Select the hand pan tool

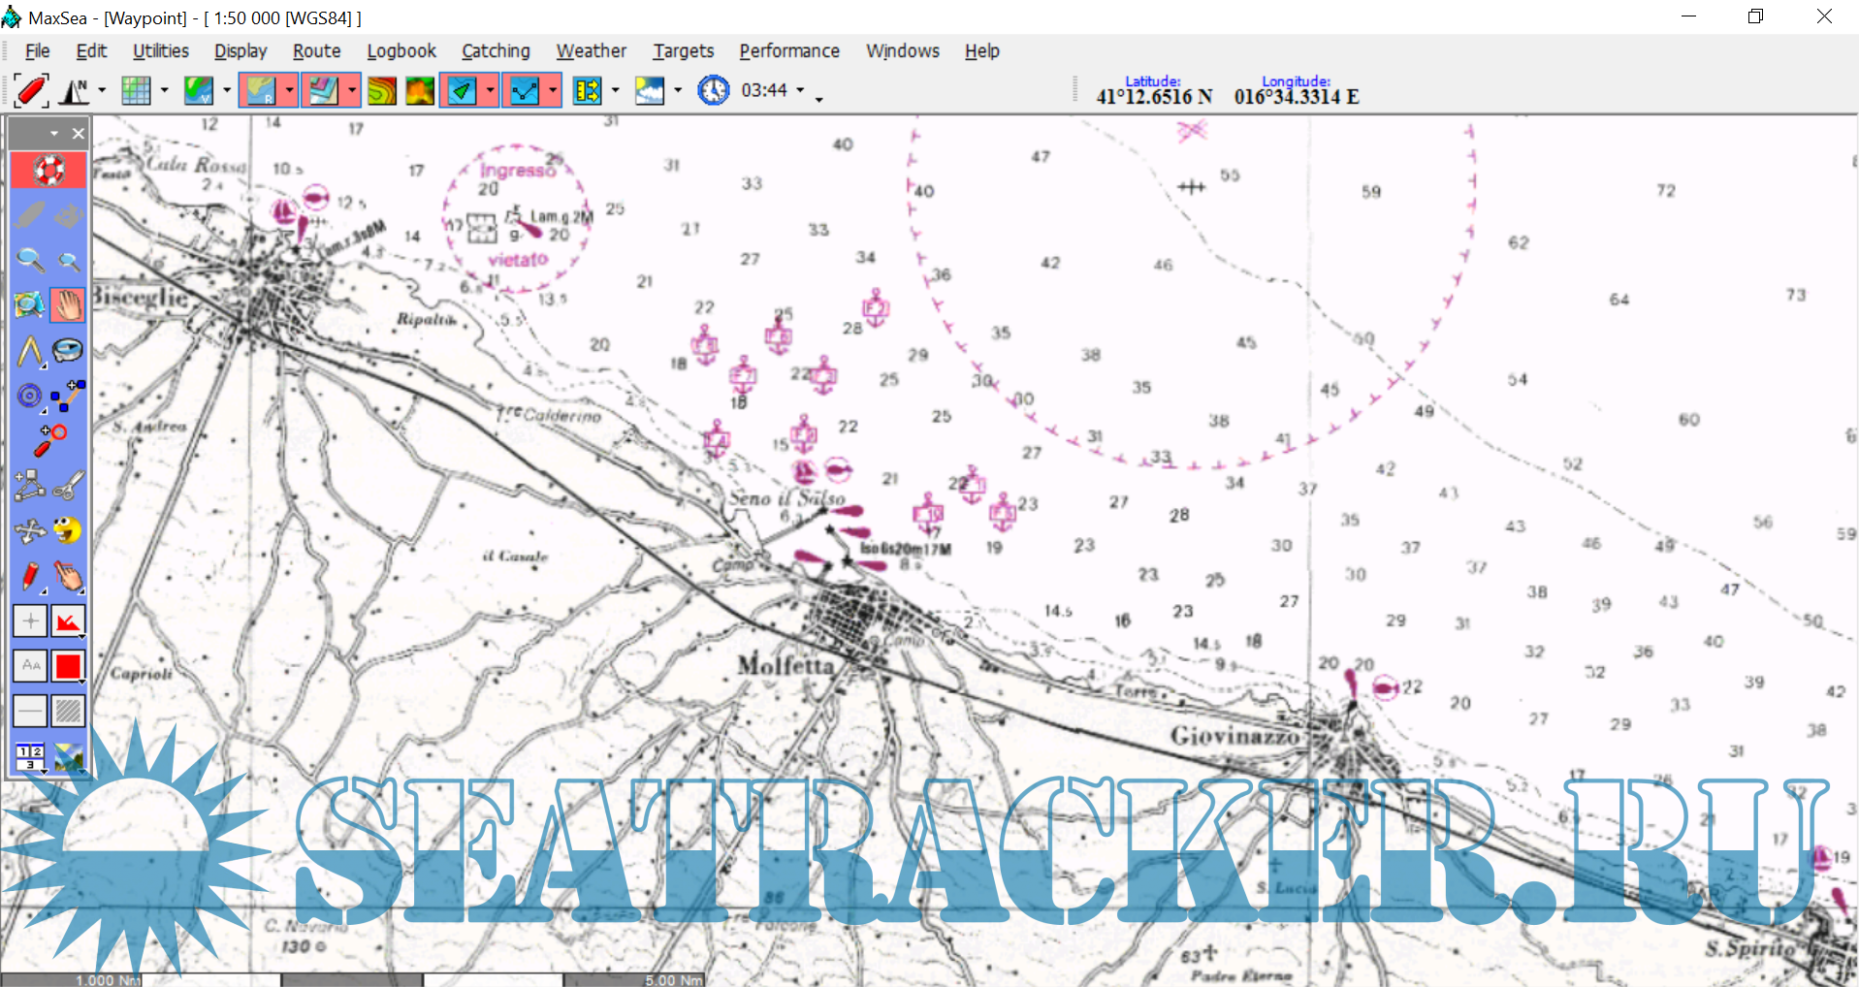(68, 305)
